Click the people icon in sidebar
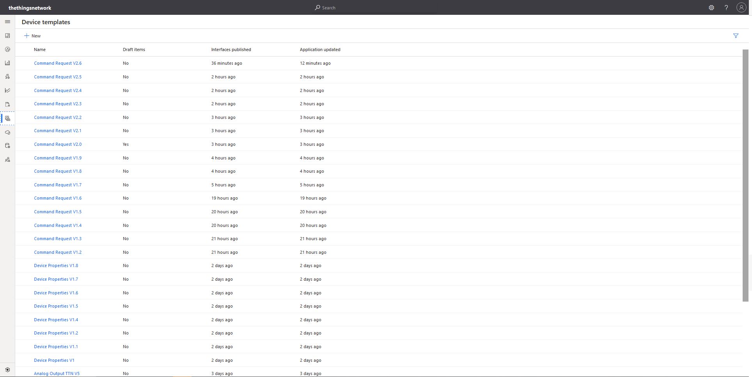Image resolution: width=752 pixels, height=377 pixels. [7, 159]
